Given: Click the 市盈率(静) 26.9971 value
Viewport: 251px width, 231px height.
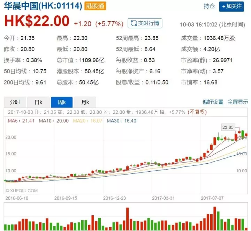Looking at the screenshot, I should (x=222, y=60).
